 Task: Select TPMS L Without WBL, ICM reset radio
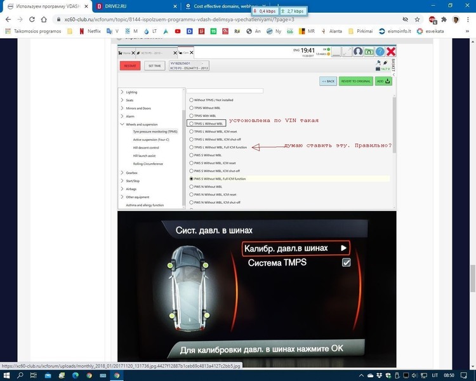(191, 131)
